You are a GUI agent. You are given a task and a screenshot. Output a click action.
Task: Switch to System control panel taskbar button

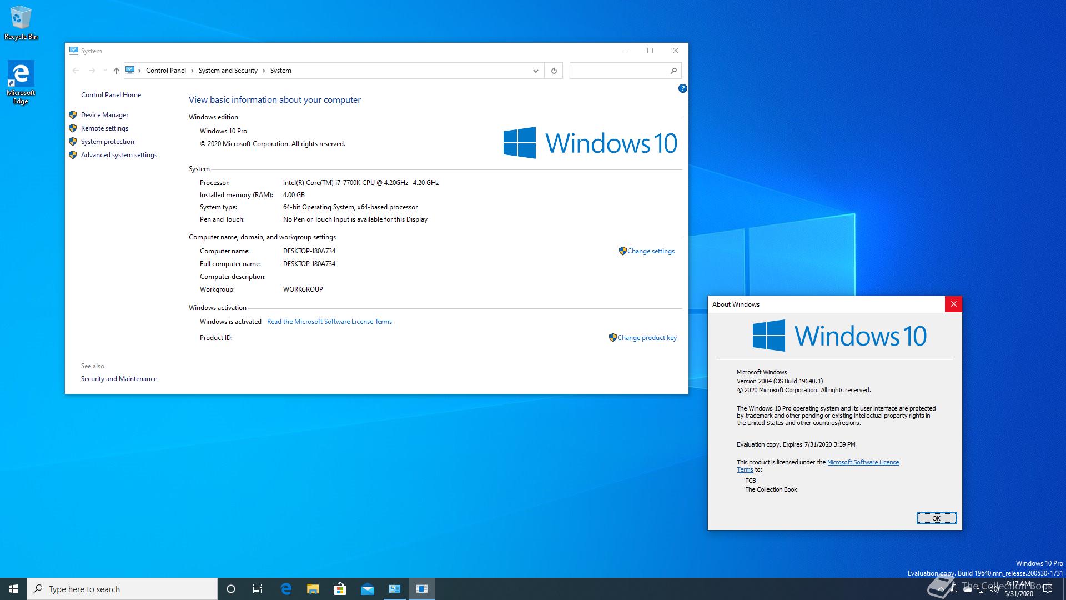coord(395,589)
